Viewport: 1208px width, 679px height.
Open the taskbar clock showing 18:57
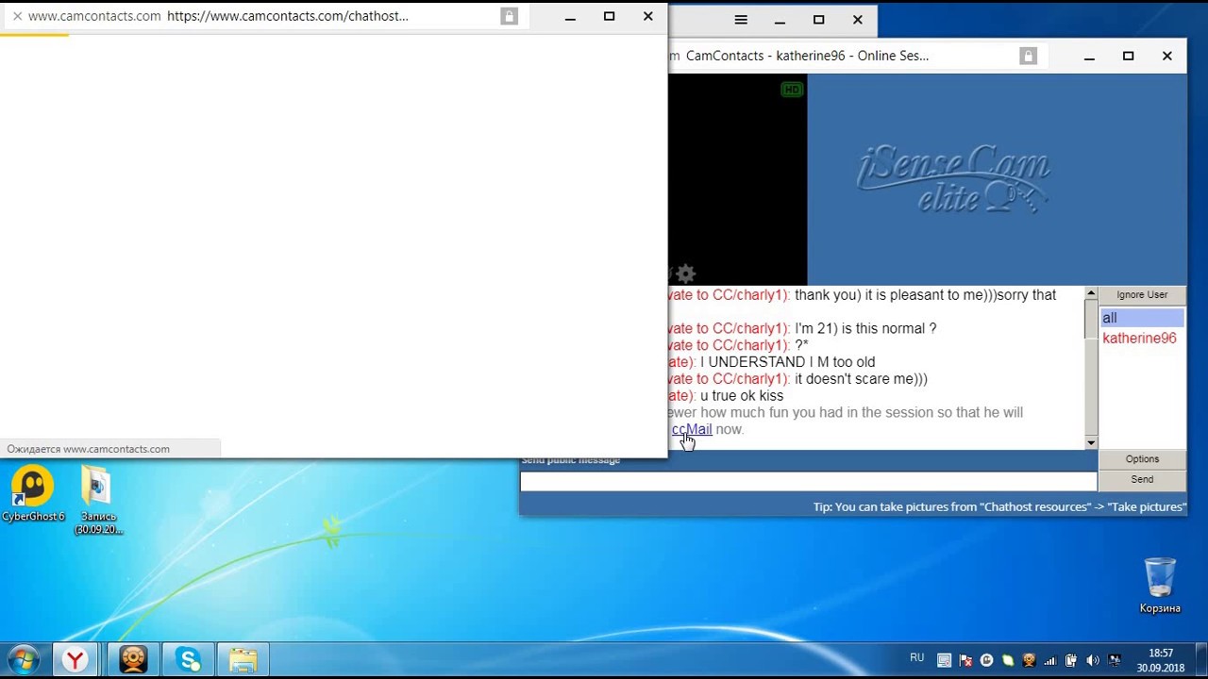coord(1161,660)
